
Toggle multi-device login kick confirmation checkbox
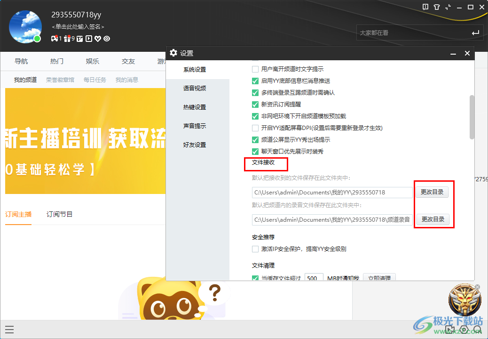pyautogui.click(x=255, y=93)
